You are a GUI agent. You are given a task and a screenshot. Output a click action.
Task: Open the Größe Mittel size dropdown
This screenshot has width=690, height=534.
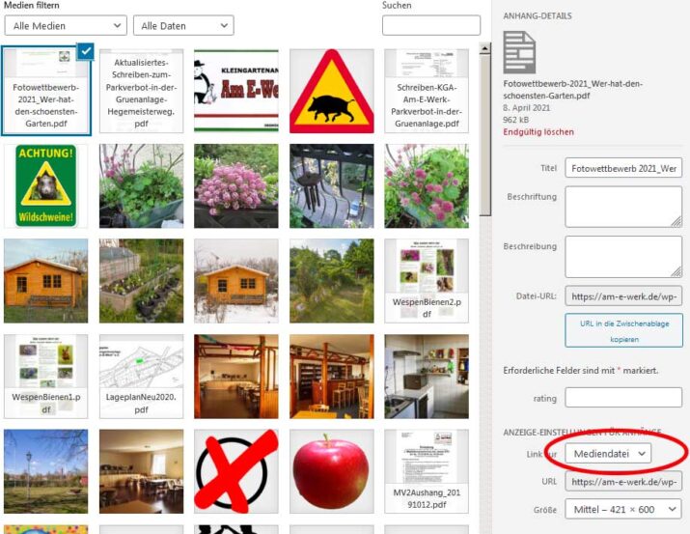pyautogui.click(x=623, y=509)
